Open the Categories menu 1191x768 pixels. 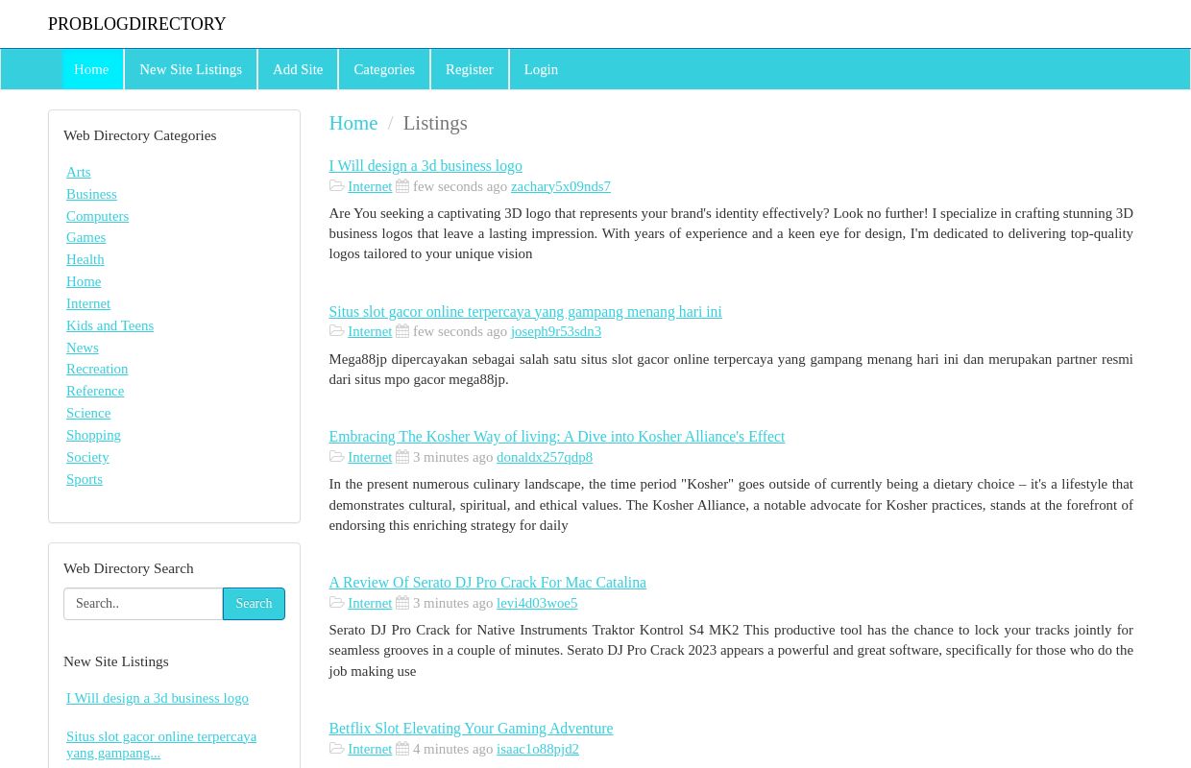point(383,69)
